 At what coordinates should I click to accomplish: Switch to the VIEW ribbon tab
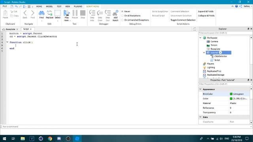68,6
